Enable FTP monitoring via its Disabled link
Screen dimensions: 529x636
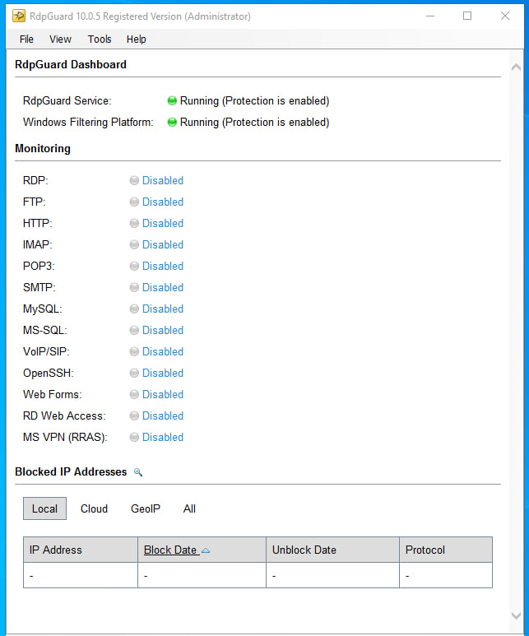coord(162,202)
